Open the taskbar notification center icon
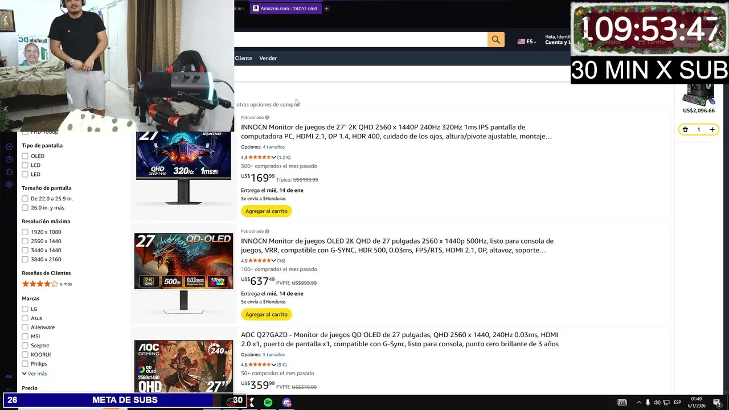 click(717, 403)
